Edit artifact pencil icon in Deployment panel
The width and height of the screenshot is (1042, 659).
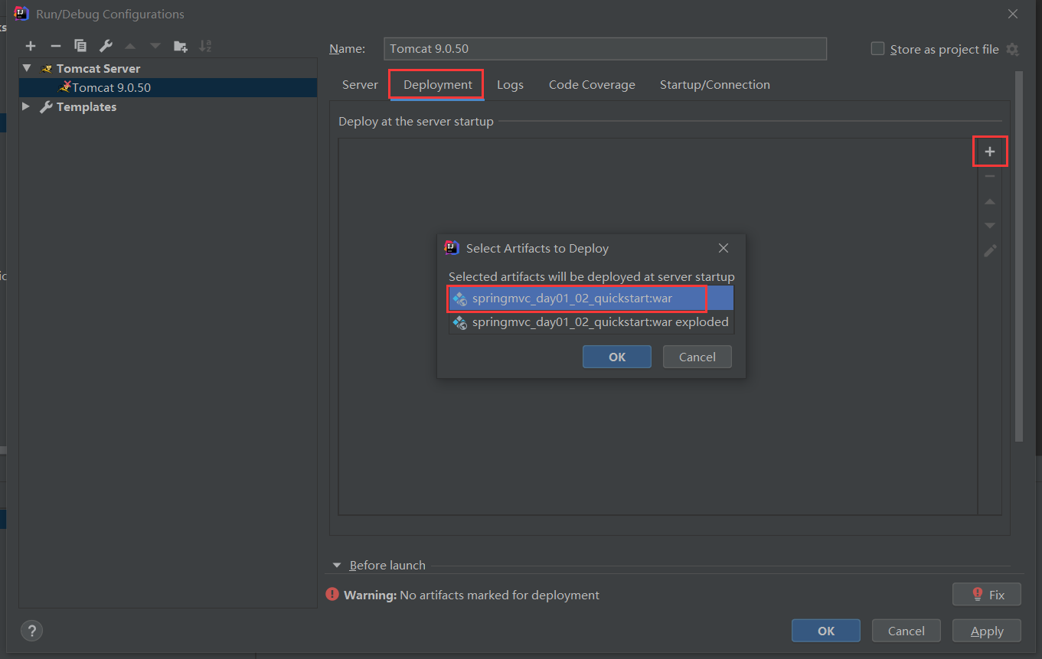[990, 250]
